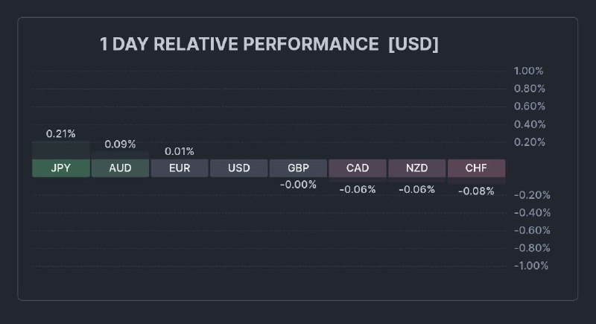Select the CAD currency bar

click(358, 168)
